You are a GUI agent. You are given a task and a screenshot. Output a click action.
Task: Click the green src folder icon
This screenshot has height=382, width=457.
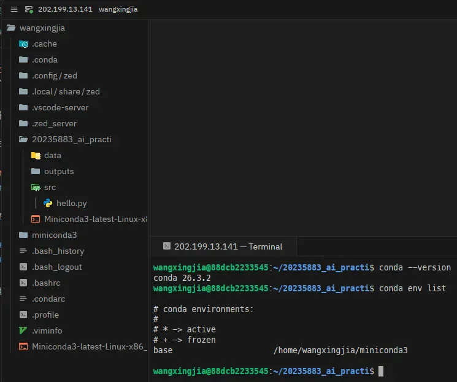coord(36,188)
